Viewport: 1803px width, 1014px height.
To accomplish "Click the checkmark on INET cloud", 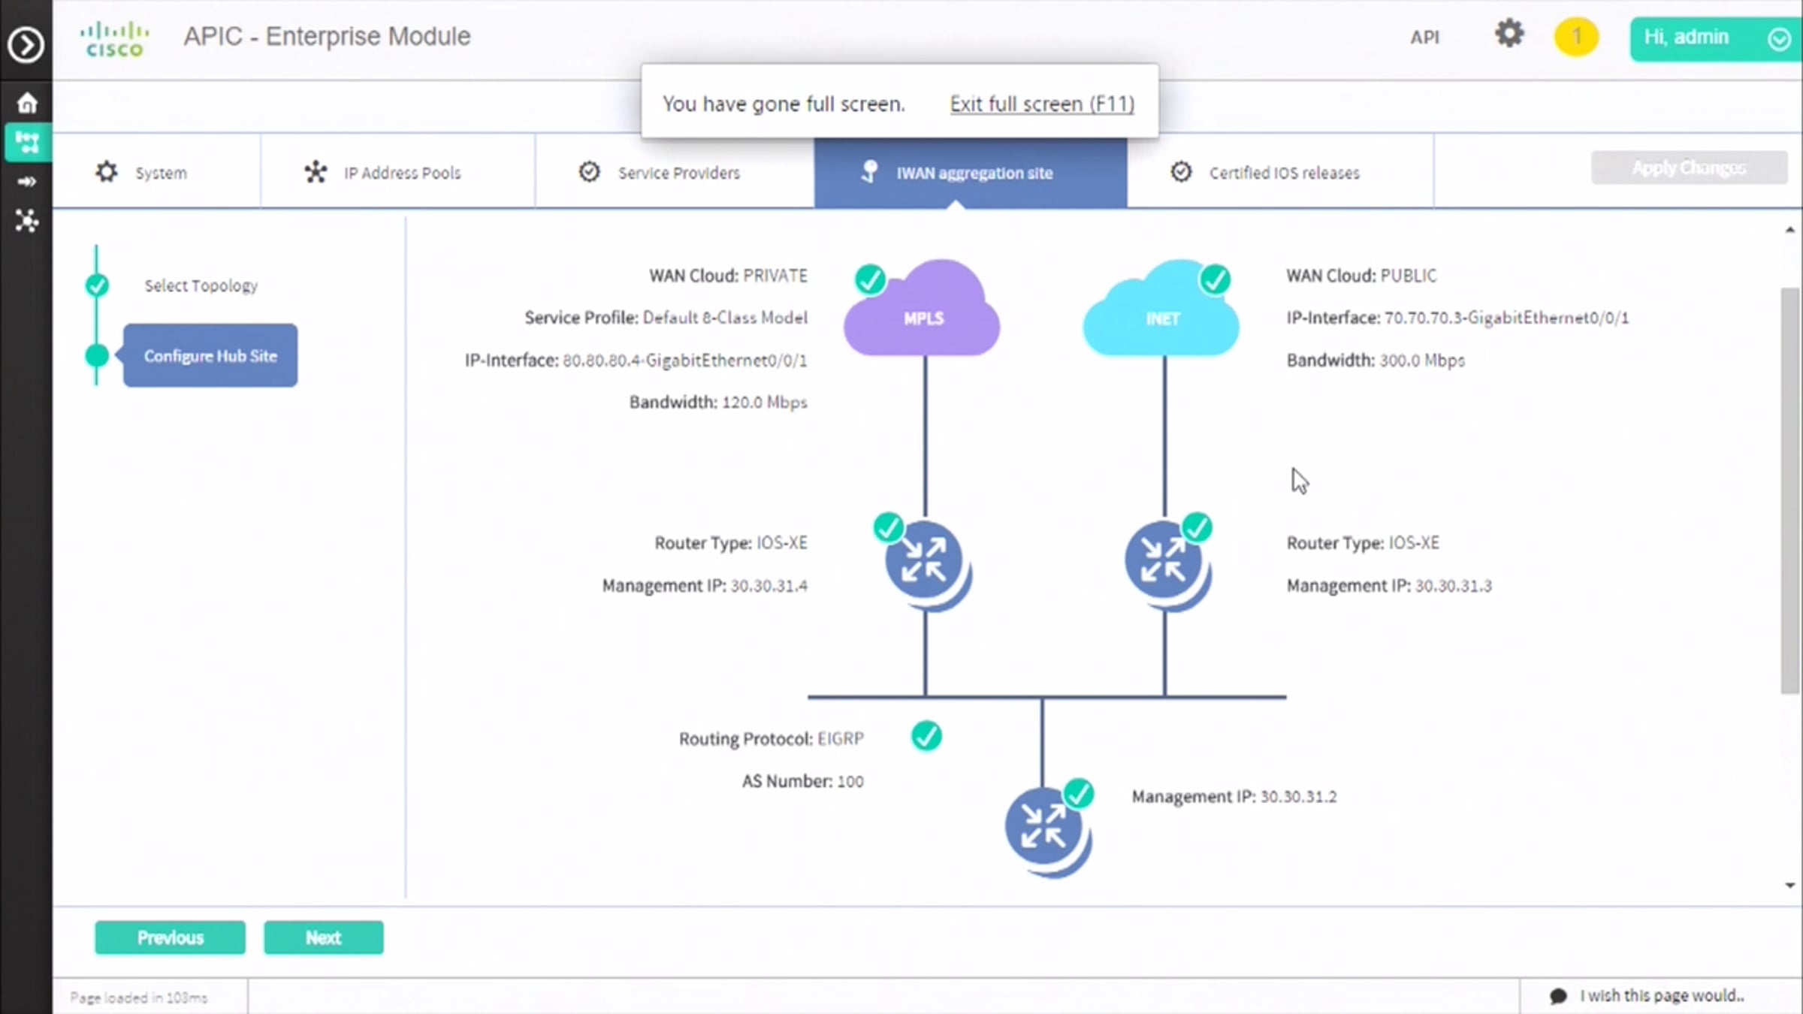I will [x=1215, y=280].
